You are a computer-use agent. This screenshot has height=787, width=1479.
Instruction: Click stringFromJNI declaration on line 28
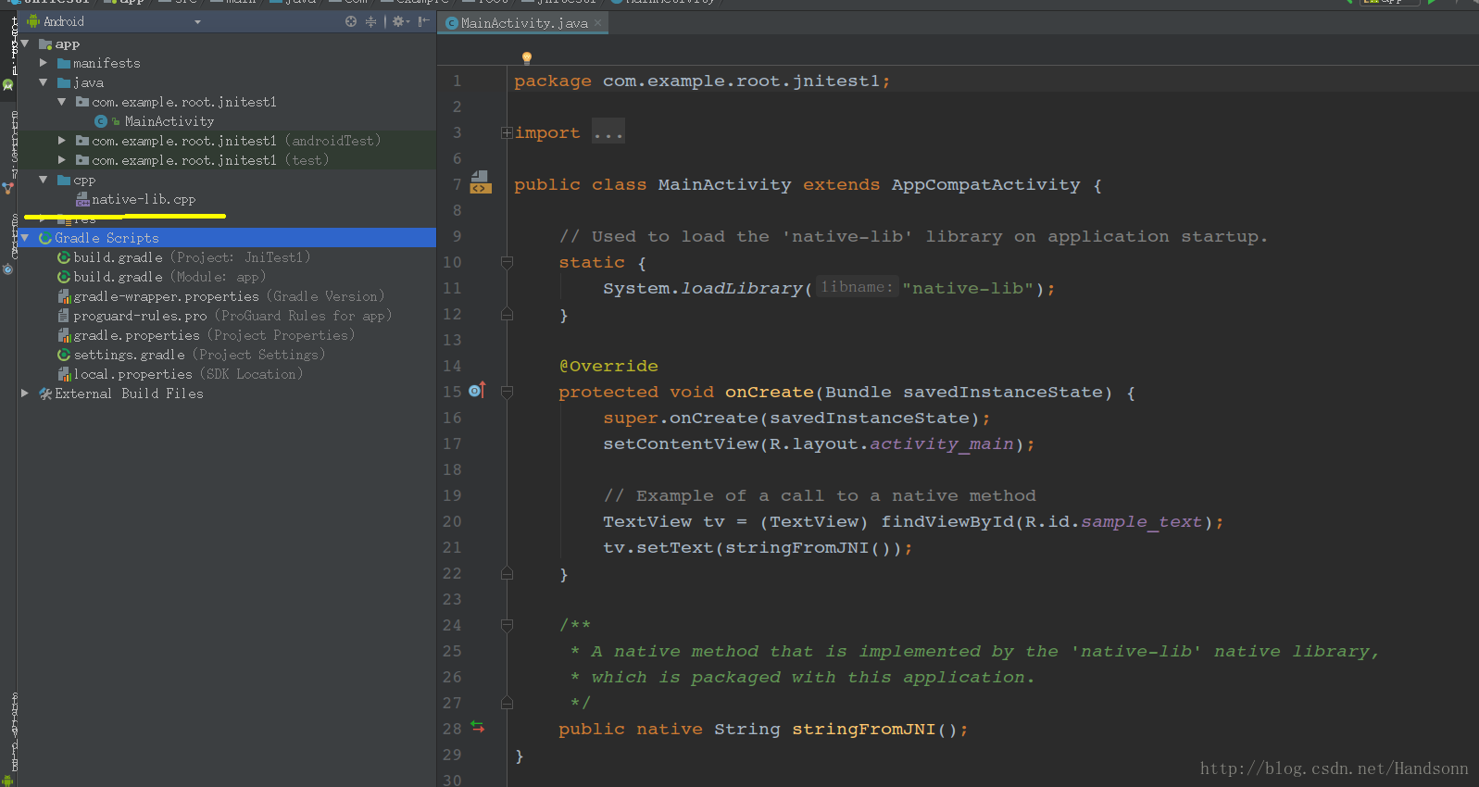[863, 730]
